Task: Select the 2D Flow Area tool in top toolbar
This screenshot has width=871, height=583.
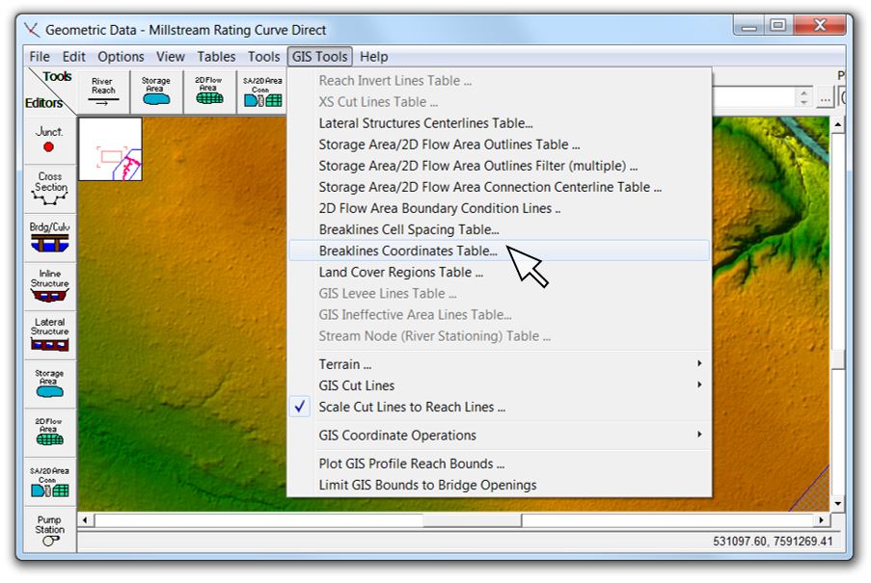Action: 209,93
